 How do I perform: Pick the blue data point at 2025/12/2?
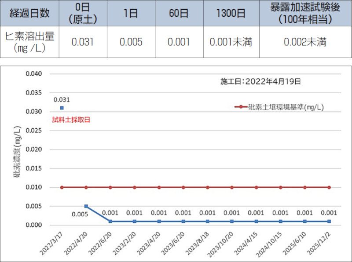[329, 221]
